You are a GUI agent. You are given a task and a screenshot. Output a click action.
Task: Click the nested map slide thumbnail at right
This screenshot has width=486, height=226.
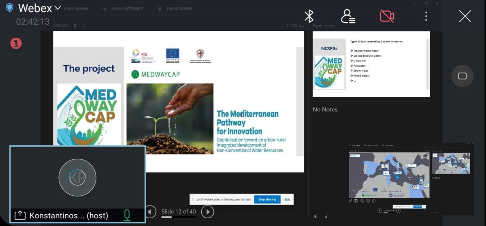pos(451,163)
